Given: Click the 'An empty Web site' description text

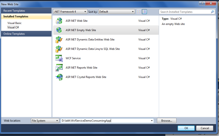Looking at the screenshot, I should click(173, 24).
